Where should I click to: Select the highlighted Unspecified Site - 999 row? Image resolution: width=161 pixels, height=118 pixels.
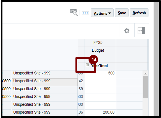45,82
